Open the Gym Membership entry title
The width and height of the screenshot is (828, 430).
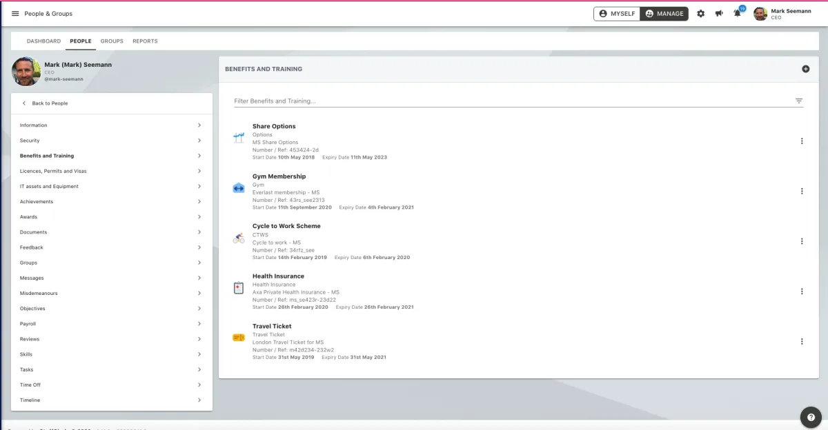point(279,176)
